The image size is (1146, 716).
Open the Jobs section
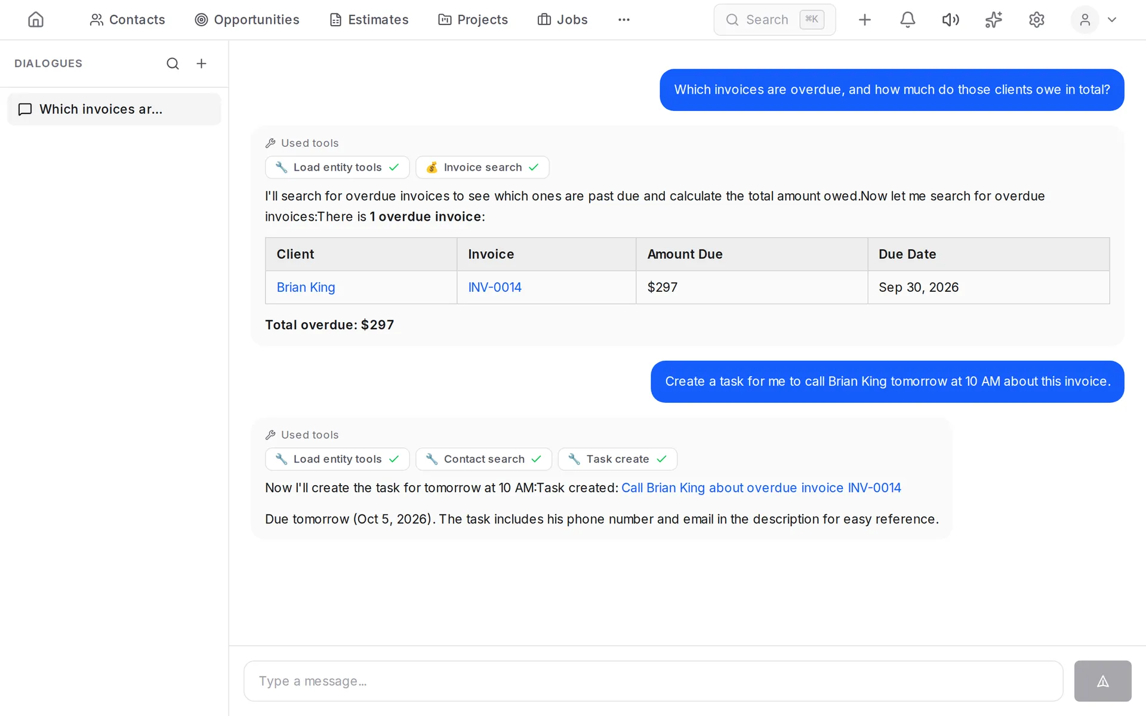563,20
